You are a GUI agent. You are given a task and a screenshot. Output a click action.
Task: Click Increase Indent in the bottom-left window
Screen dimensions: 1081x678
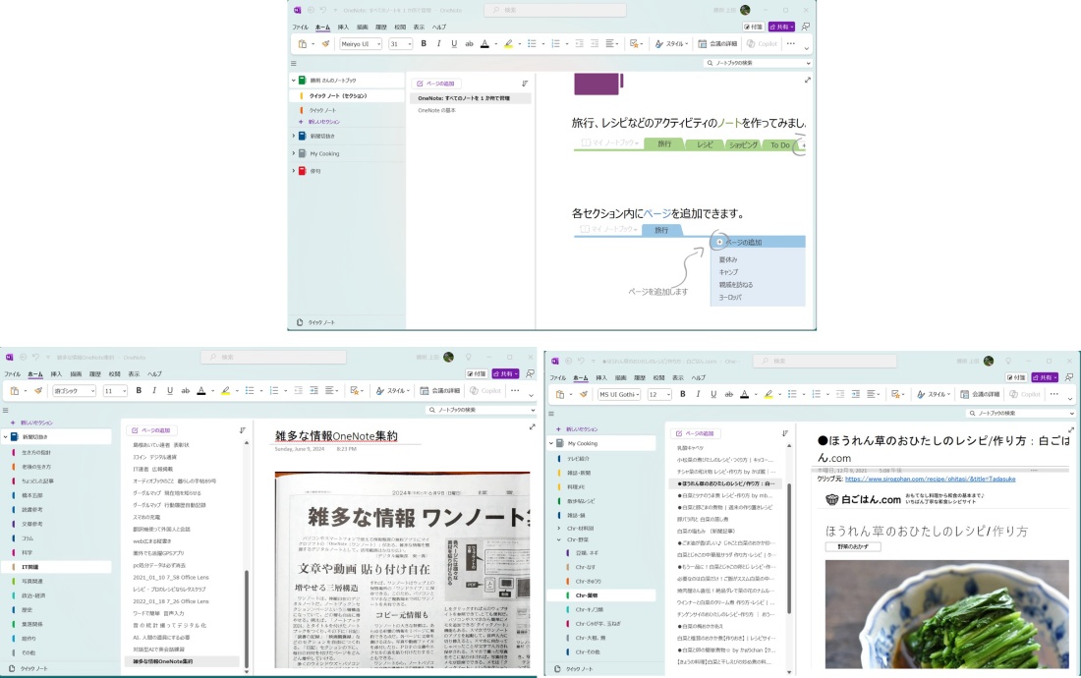click(313, 391)
